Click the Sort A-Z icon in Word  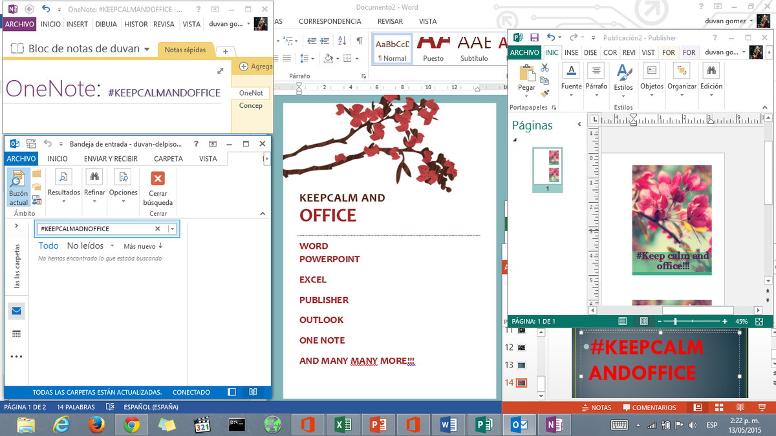tap(343, 41)
